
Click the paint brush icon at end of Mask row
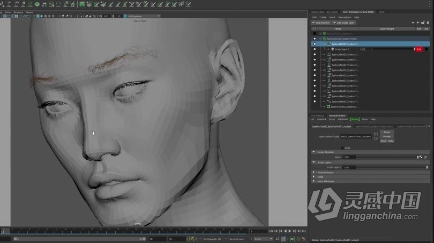426,157
